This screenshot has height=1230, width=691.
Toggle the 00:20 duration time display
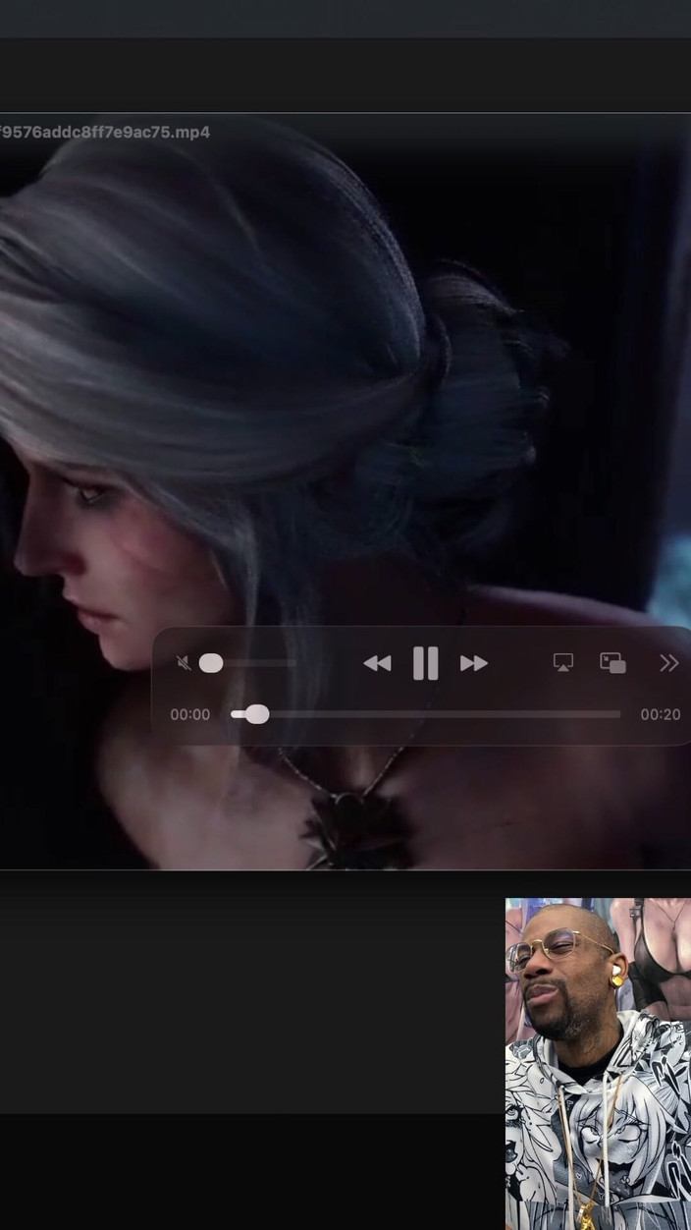click(660, 714)
